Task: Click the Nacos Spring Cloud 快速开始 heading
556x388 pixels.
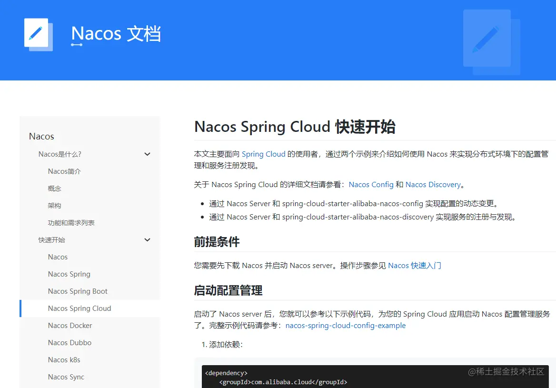Action: [x=295, y=127]
